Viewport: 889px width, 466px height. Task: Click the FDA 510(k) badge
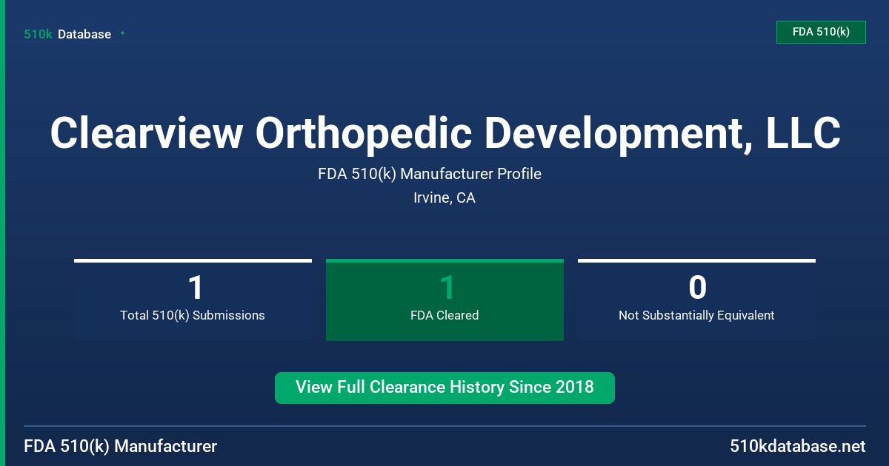(x=821, y=32)
